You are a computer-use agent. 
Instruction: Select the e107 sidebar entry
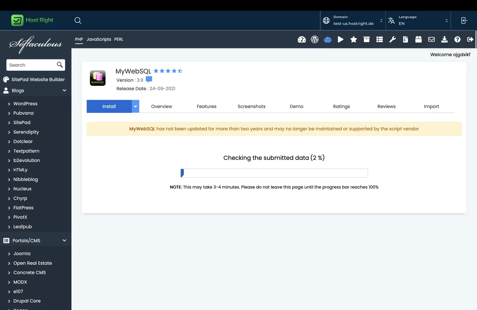pos(18,292)
